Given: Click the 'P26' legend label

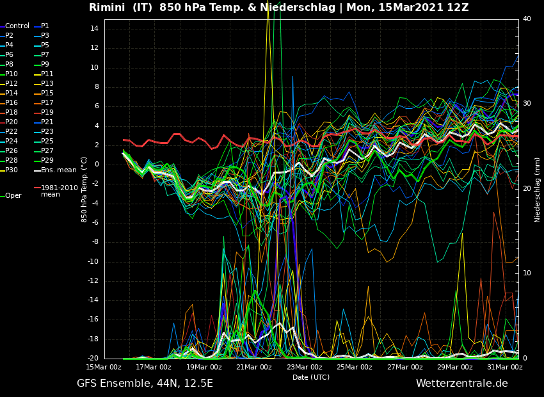Looking at the screenshot, I should [x=11, y=150].
